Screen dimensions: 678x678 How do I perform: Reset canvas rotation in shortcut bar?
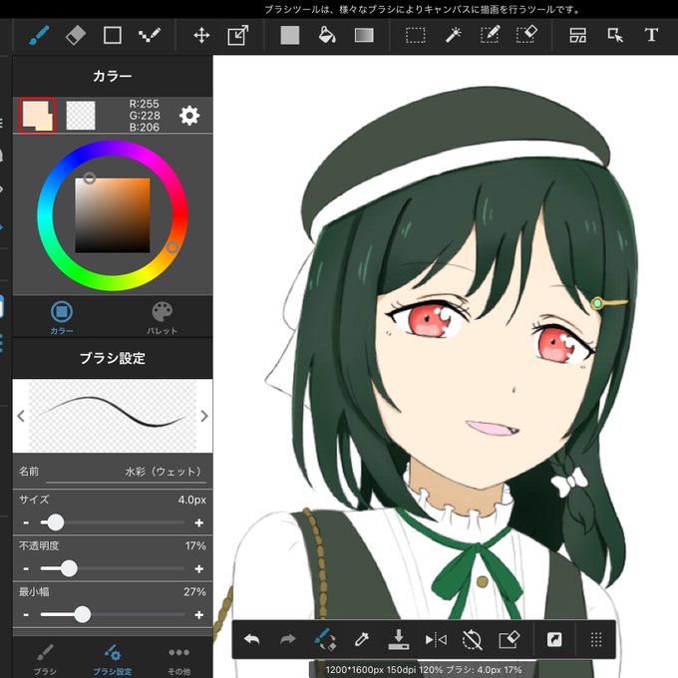point(473,639)
